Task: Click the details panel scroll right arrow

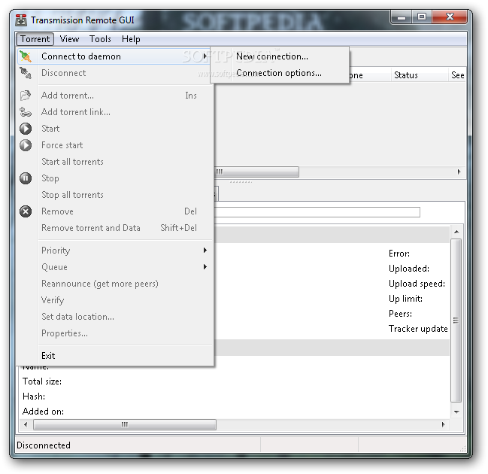Action: [x=443, y=424]
